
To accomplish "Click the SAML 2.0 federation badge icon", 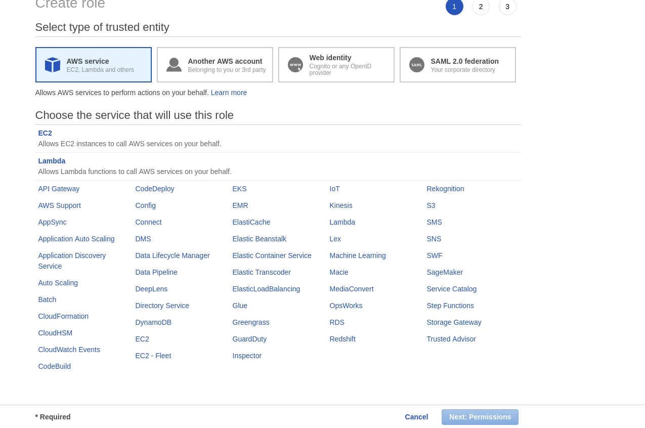I will [x=417, y=65].
